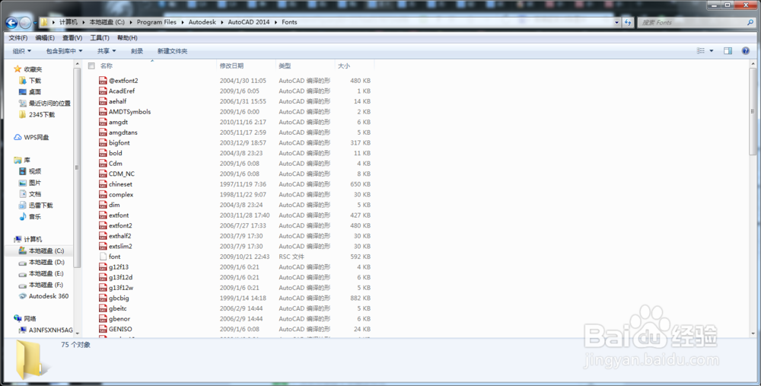Select 本地磁盘 (D:) in sidebar

coord(41,262)
